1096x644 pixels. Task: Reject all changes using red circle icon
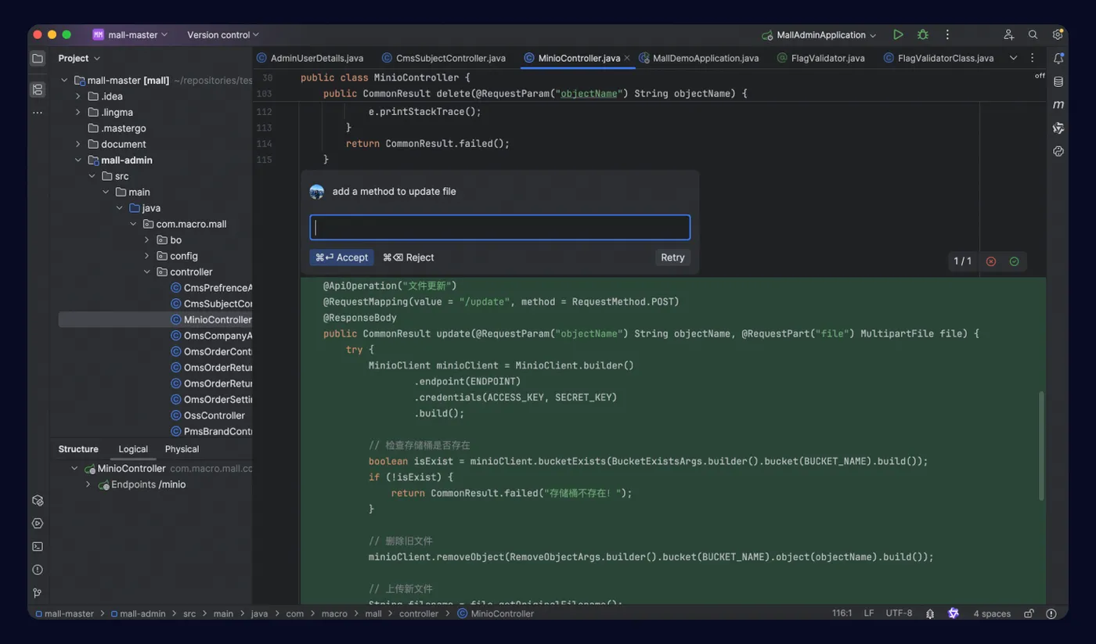(x=991, y=261)
